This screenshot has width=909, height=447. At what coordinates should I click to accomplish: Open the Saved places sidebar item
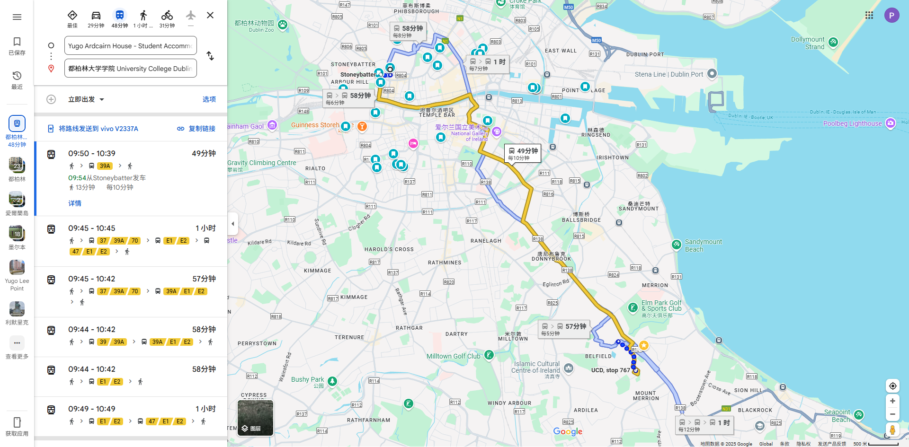[x=17, y=46]
